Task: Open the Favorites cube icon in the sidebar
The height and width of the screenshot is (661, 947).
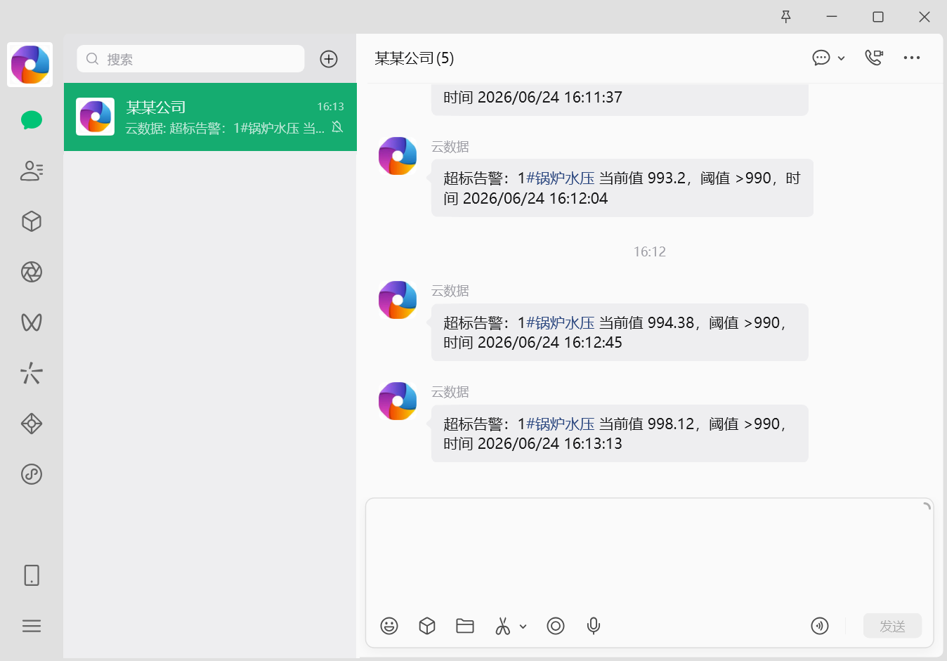Action: coord(32,221)
